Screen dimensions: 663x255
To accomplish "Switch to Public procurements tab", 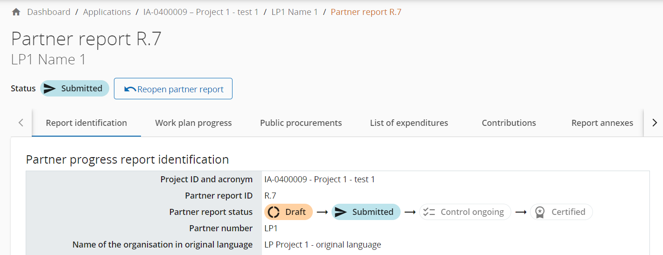I will click(x=301, y=123).
